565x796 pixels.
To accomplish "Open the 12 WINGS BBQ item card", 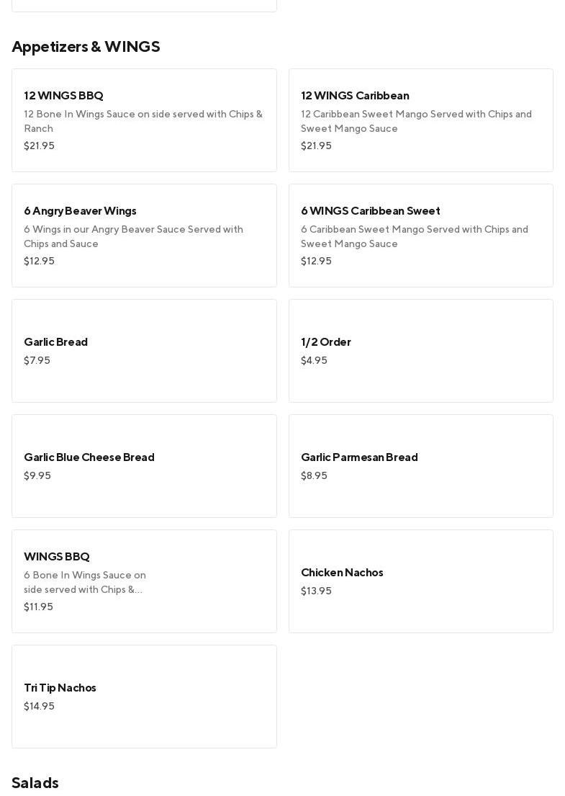I will point(144,120).
